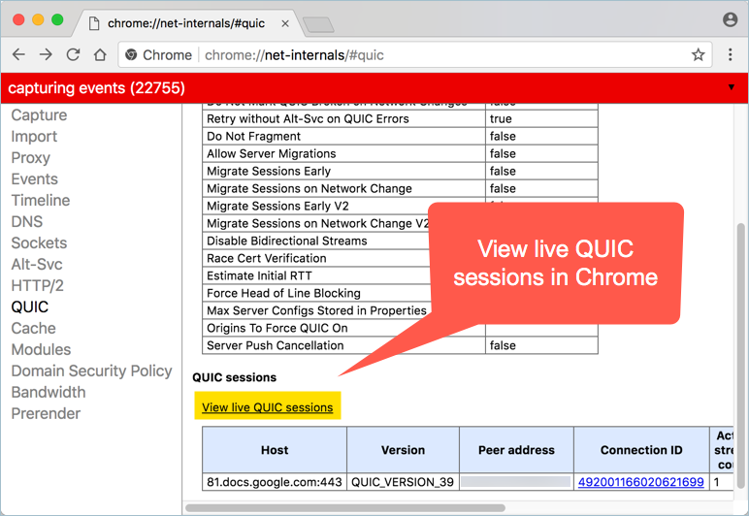Click the Origins To Force QUIC On label
Viewport: 749px width, 516px height.
click(x=277, y=329)
